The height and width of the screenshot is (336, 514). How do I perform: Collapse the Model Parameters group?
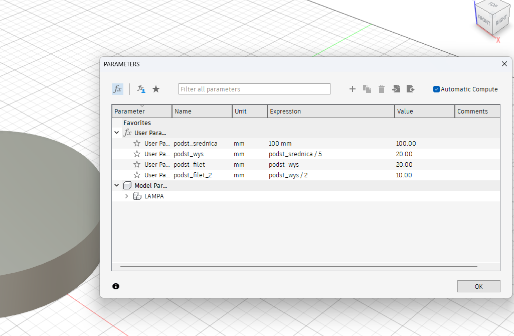pos(117,185)
